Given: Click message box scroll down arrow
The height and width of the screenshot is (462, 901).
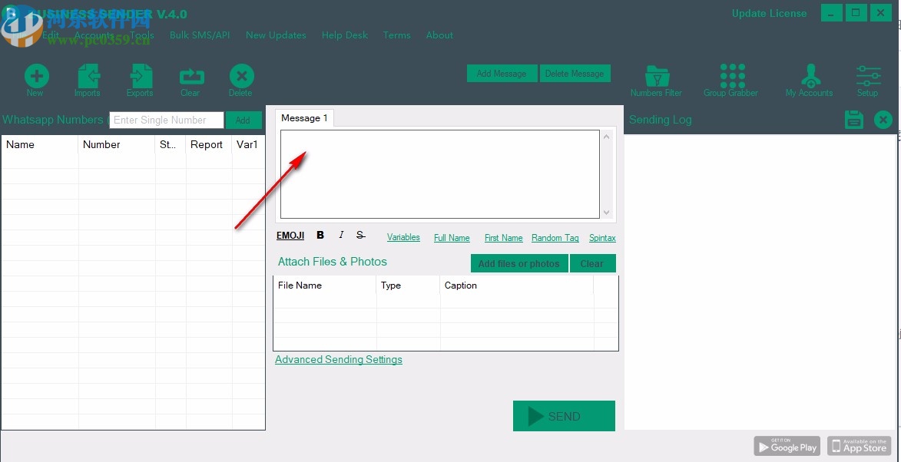Looking at the screenshot, I should coord(607,213).
